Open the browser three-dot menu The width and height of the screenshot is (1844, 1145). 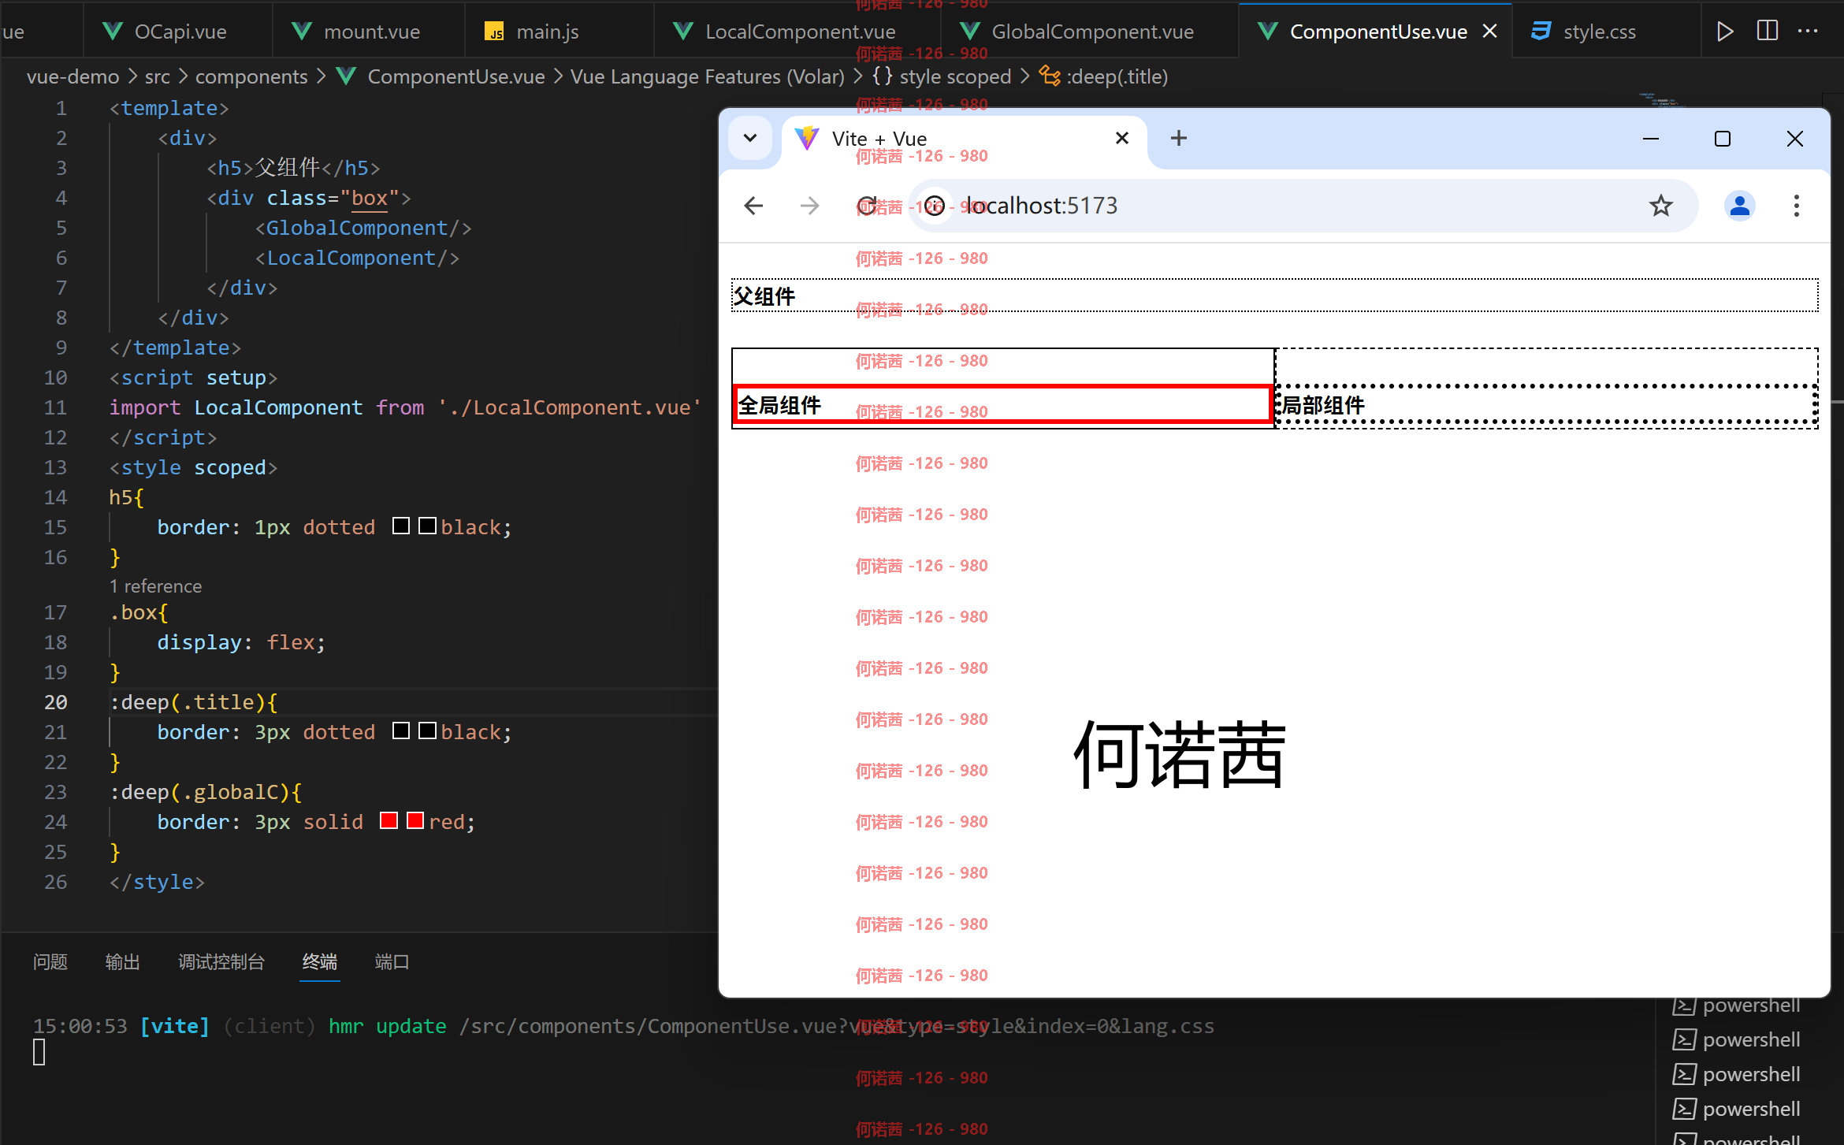(x=1797, y=206)
